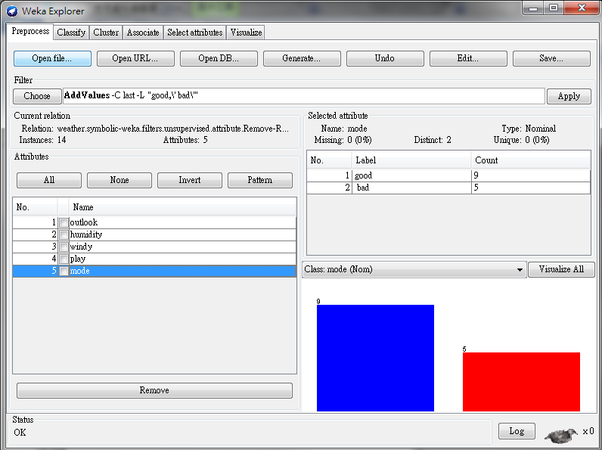Viewport: 602px width, 450px height.
Task: Open the Log window
Action: pos(517,431)
